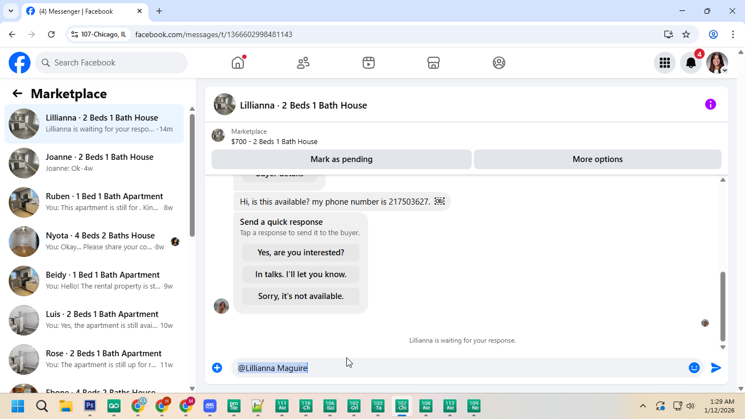Open the Ruben · 1 Bed 1 Bath Apartment conversation

(94, 202)
